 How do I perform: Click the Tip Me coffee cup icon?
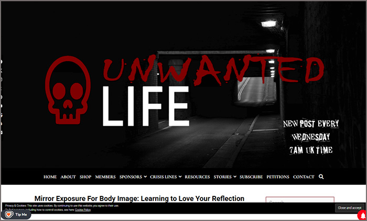9,214
